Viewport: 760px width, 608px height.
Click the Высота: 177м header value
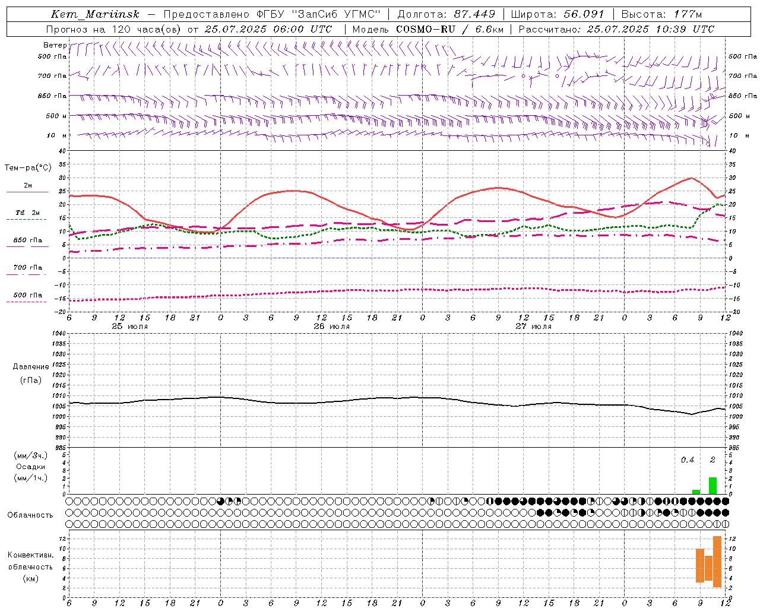point(661,14)
